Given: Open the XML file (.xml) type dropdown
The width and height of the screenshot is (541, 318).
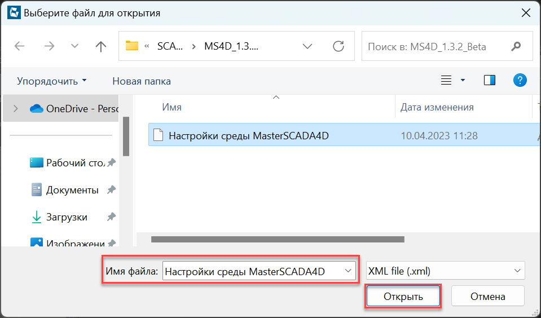Looking at the screenshot, I should coord(446,271).
